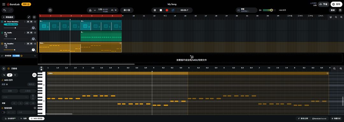Open the mastering preset selector
The image size is (344, 122).
[246, 10]
